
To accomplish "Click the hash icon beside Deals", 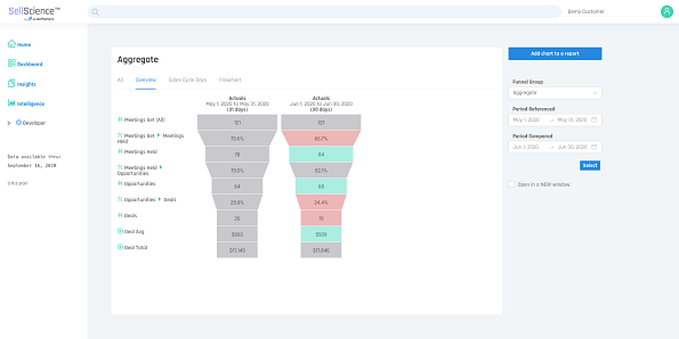I will pos(120,215).
